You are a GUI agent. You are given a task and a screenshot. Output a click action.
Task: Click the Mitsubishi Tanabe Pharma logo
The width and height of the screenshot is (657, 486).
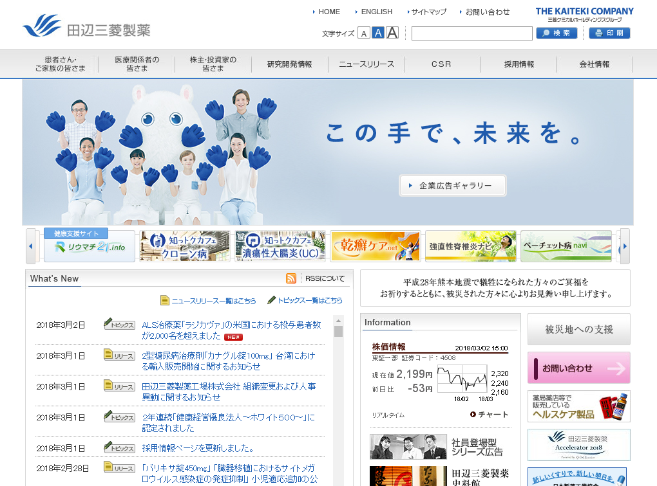coord(87,26)
